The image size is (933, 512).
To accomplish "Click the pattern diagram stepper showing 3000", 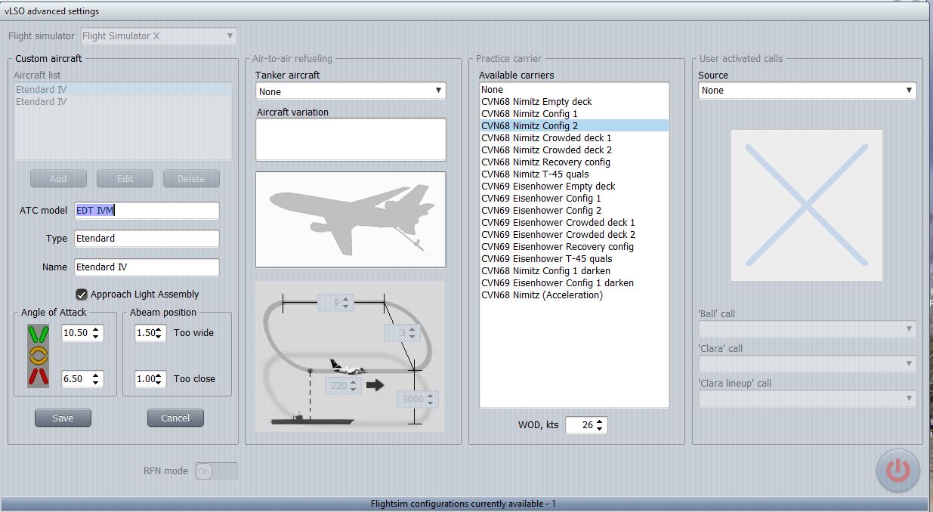I will (x=417, y=399).
